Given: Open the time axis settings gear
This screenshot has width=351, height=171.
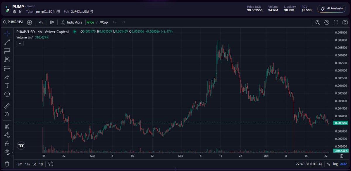Looking at the screenshot, I should click(x=341, y=156).
